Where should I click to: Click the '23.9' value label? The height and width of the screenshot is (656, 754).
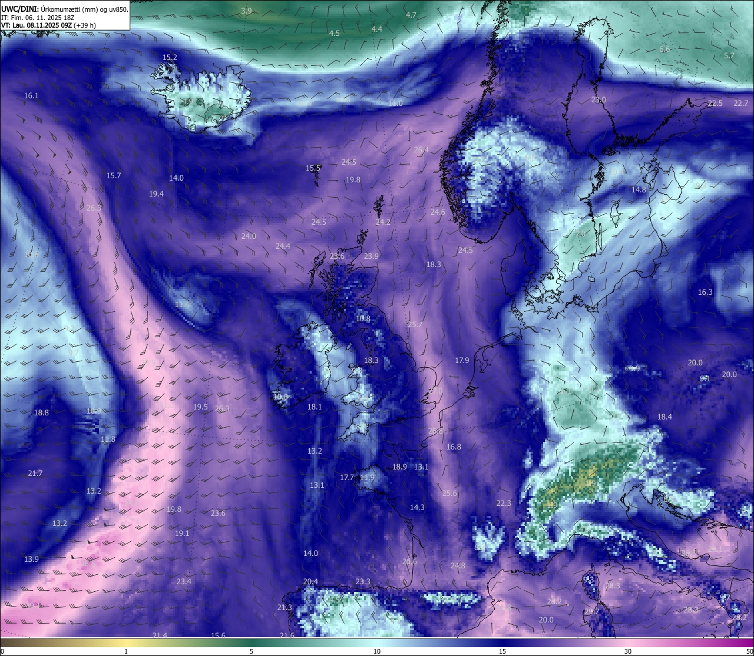click(x=371, y=256)
